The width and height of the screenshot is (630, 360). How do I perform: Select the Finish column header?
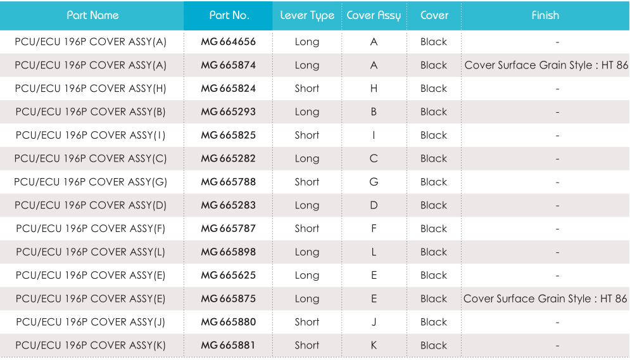pos(545,15)
